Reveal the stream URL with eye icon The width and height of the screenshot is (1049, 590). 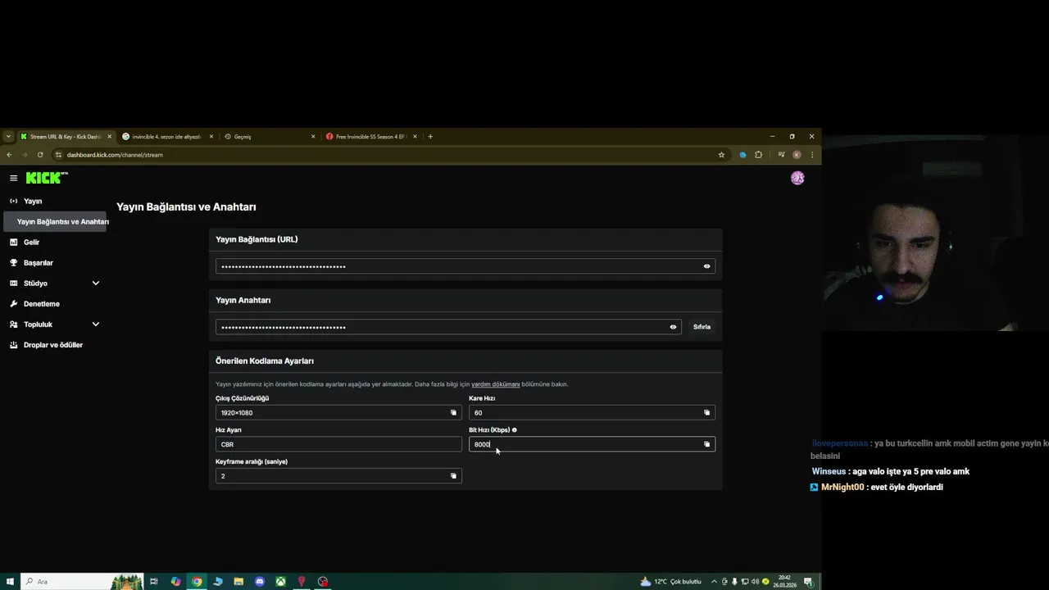tap(706, 266)
